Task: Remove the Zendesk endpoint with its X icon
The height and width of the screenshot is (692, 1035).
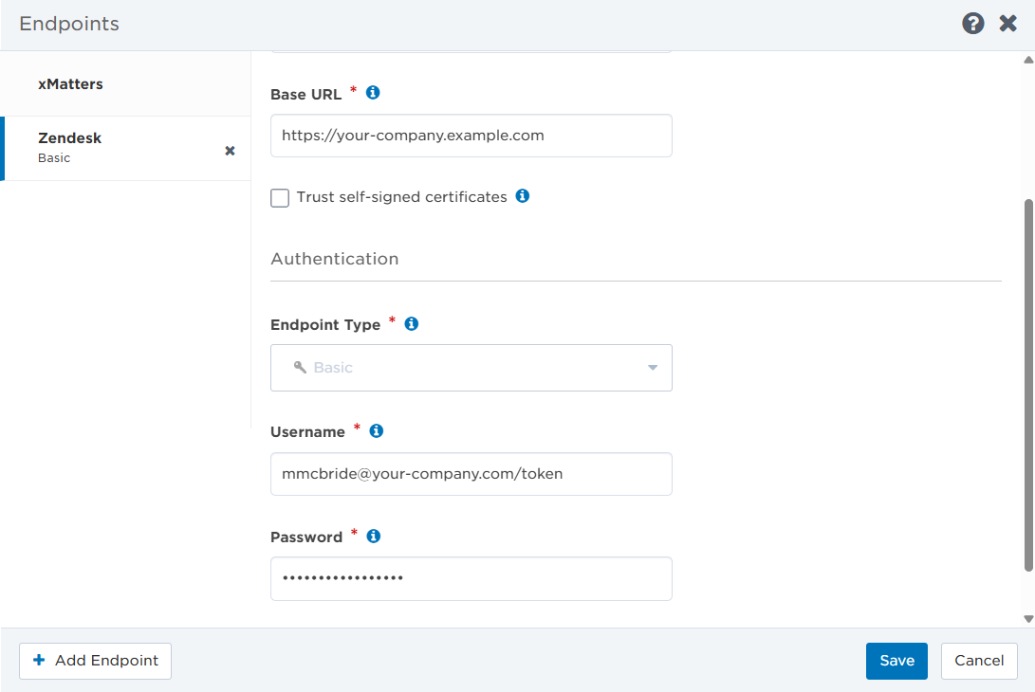Action: (x=230, y=151)
